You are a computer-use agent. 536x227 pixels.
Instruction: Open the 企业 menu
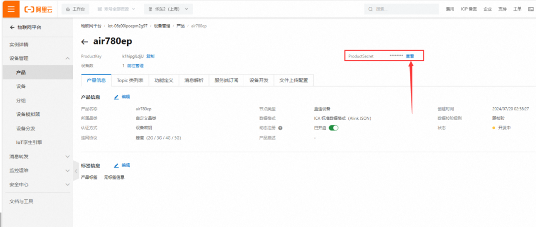pyautogui.click(x=487, y=9)
